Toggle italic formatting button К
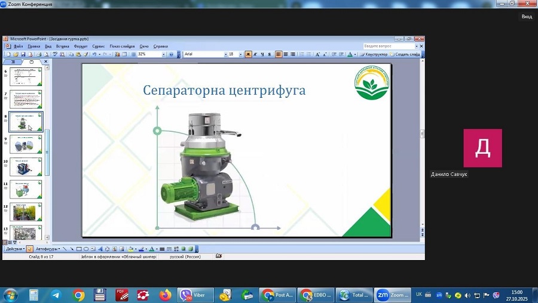This screenshot has width=538, height=303. [x=255, y=54]
